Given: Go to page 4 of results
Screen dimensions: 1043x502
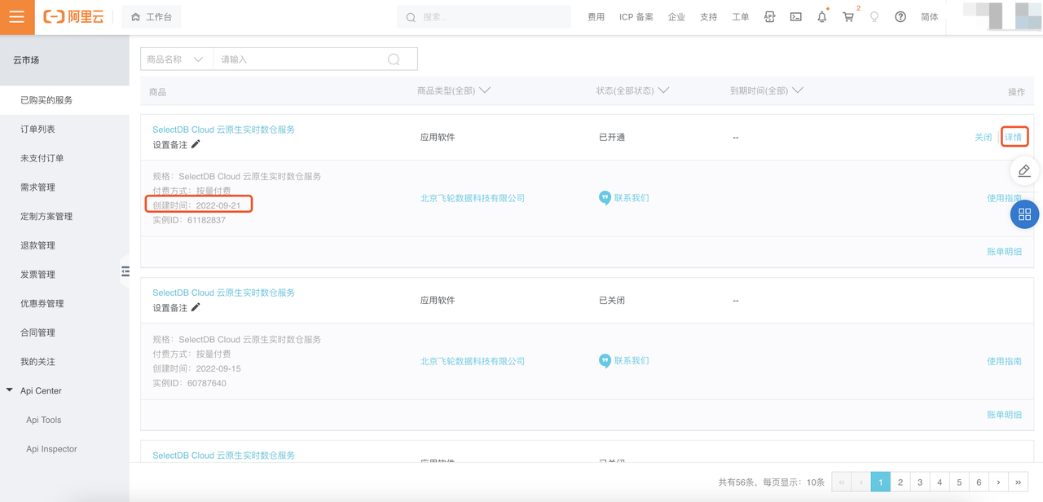Looking at the screenshot, I should [940, 482].
